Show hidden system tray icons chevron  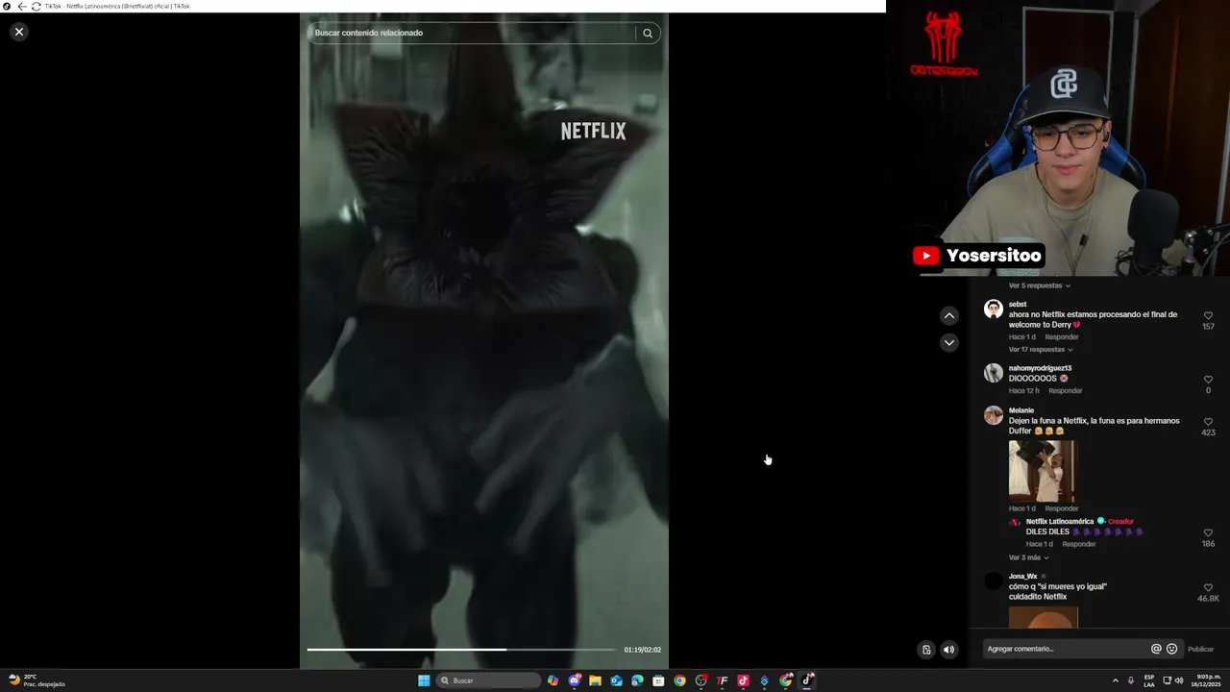point(1115,680)
